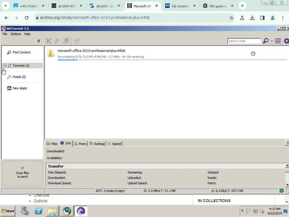Click the green network OK status icon
Image resolution: width=289 pixels, height=217 pixels.
pyautogui.click(x=282, y=191)
